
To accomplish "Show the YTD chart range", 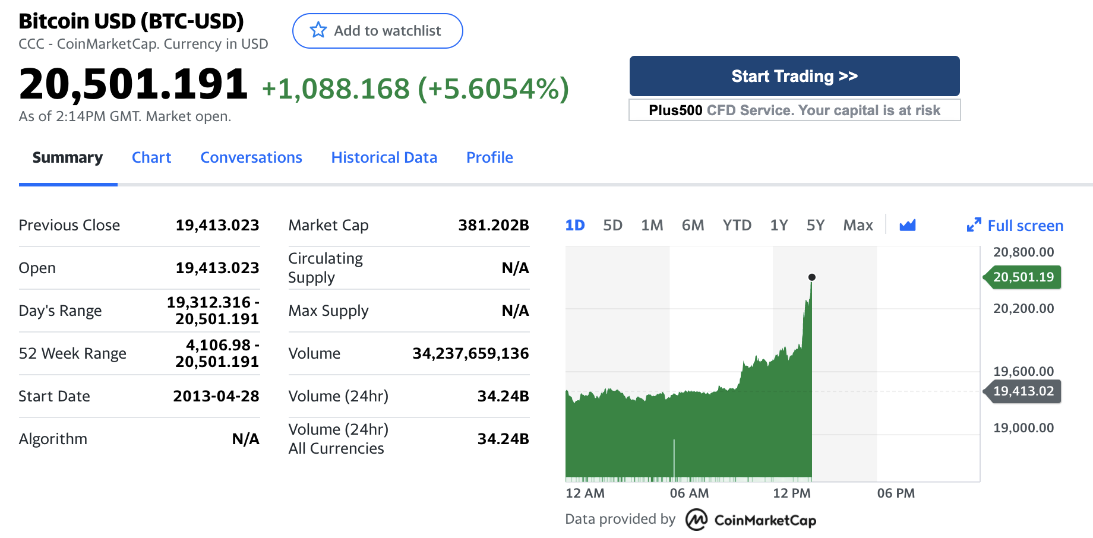I will [x=737, y=225].
